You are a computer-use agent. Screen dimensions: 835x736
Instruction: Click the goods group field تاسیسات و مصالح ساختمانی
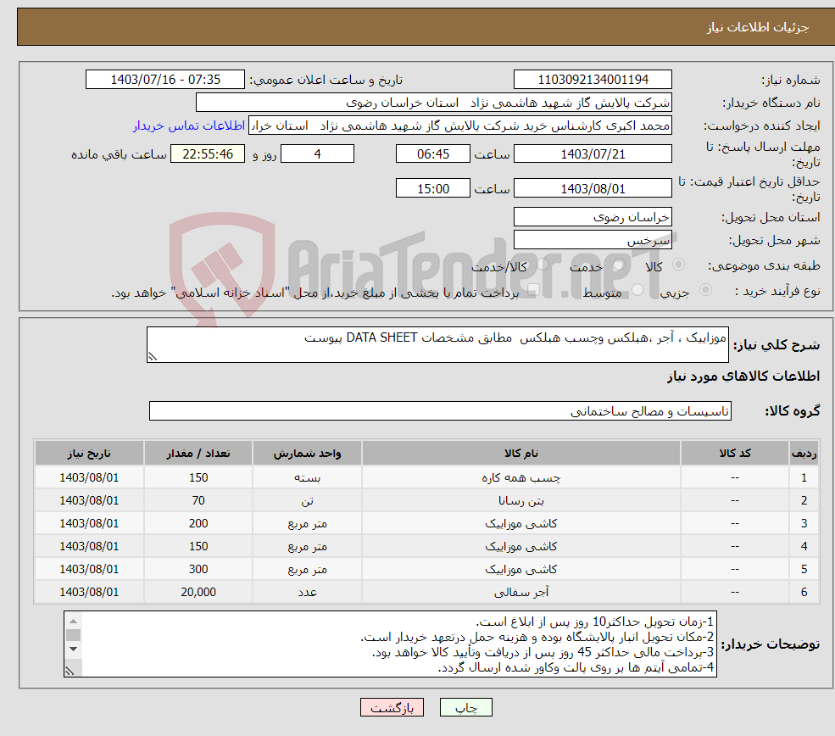coord(440,411)
